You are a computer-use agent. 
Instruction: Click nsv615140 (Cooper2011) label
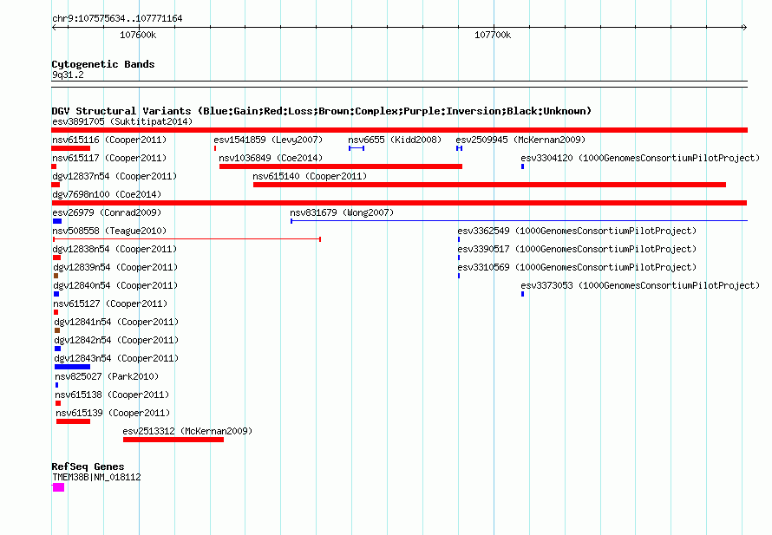(310, 176)
